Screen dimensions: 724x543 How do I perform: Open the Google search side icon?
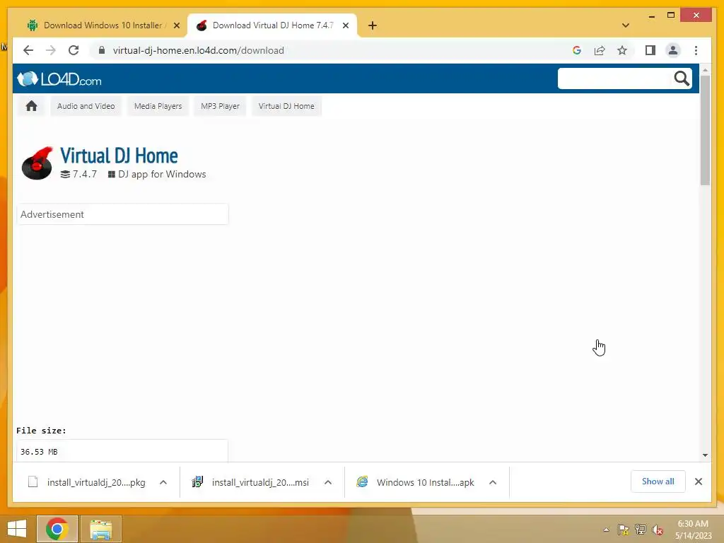click(x=577, y=50)
